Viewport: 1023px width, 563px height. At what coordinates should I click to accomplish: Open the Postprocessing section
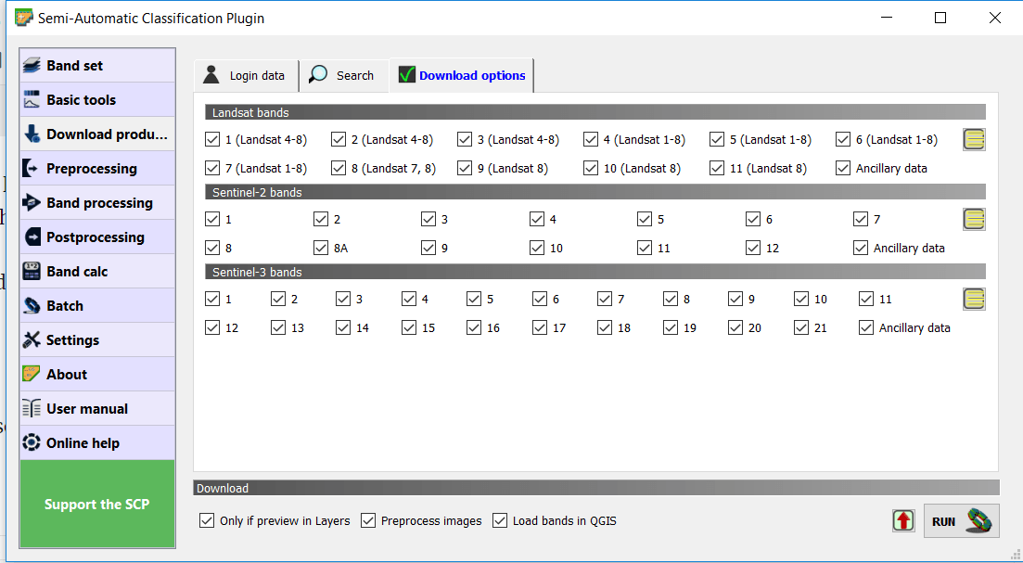97,237
